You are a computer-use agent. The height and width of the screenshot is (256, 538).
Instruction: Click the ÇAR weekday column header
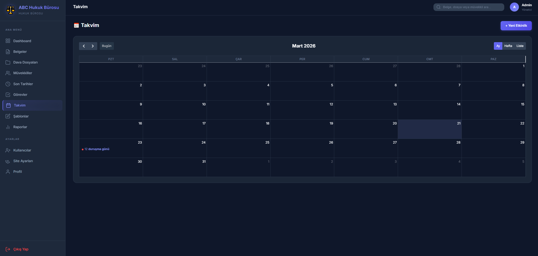(x=239, y=59)
